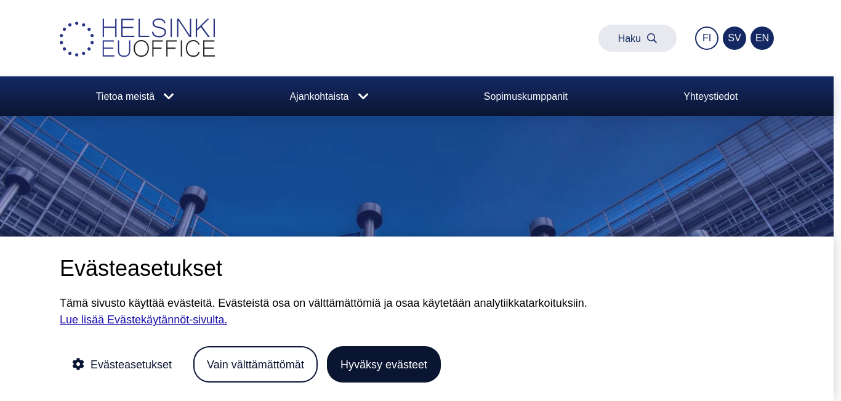Click the gear icon for cookie settings
841x401 pixels.
(x=78, y=364)
